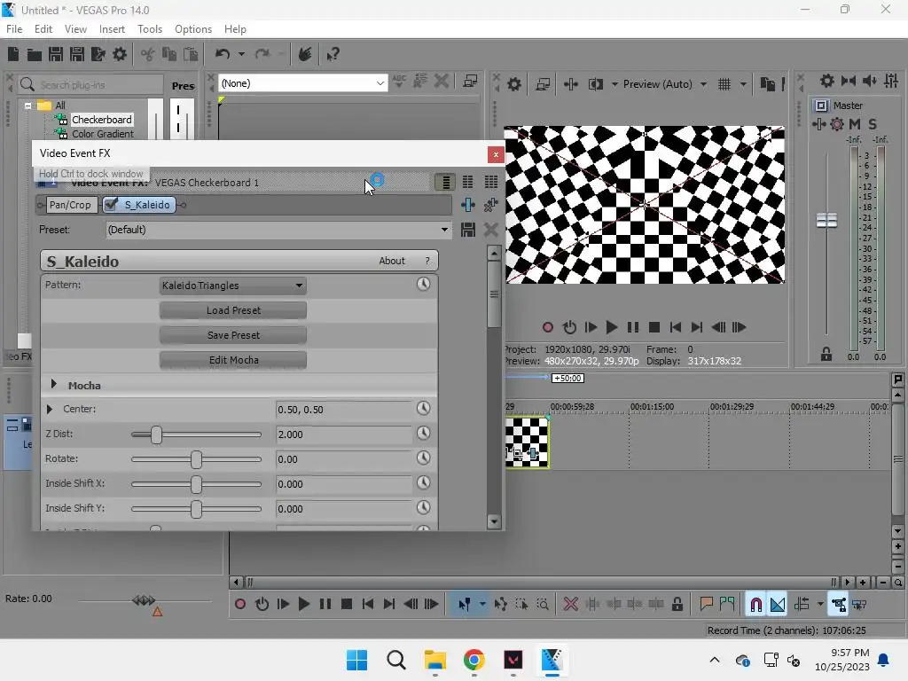Click the New project icon in main toolbar

coord(12,54)
